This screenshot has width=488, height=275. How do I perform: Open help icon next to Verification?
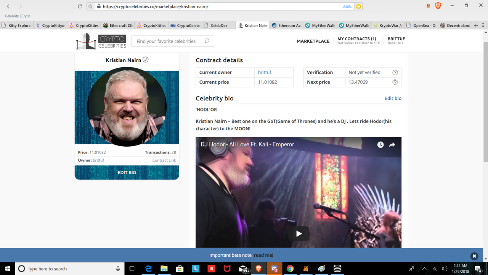point(395,72)
